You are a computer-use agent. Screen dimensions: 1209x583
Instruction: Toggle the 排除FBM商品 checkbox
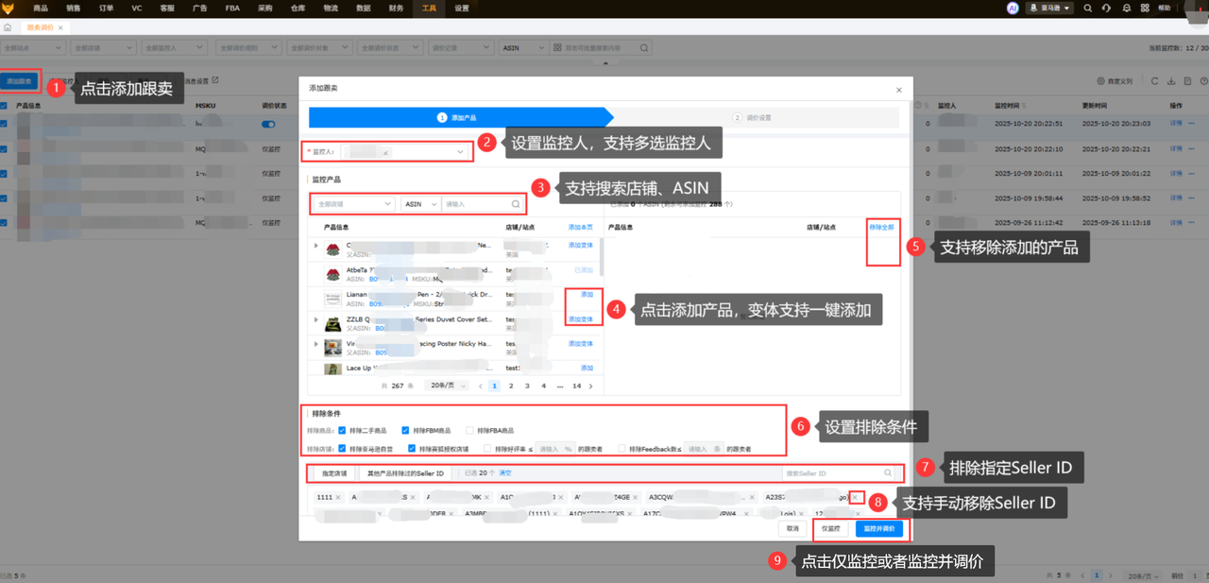405,431
